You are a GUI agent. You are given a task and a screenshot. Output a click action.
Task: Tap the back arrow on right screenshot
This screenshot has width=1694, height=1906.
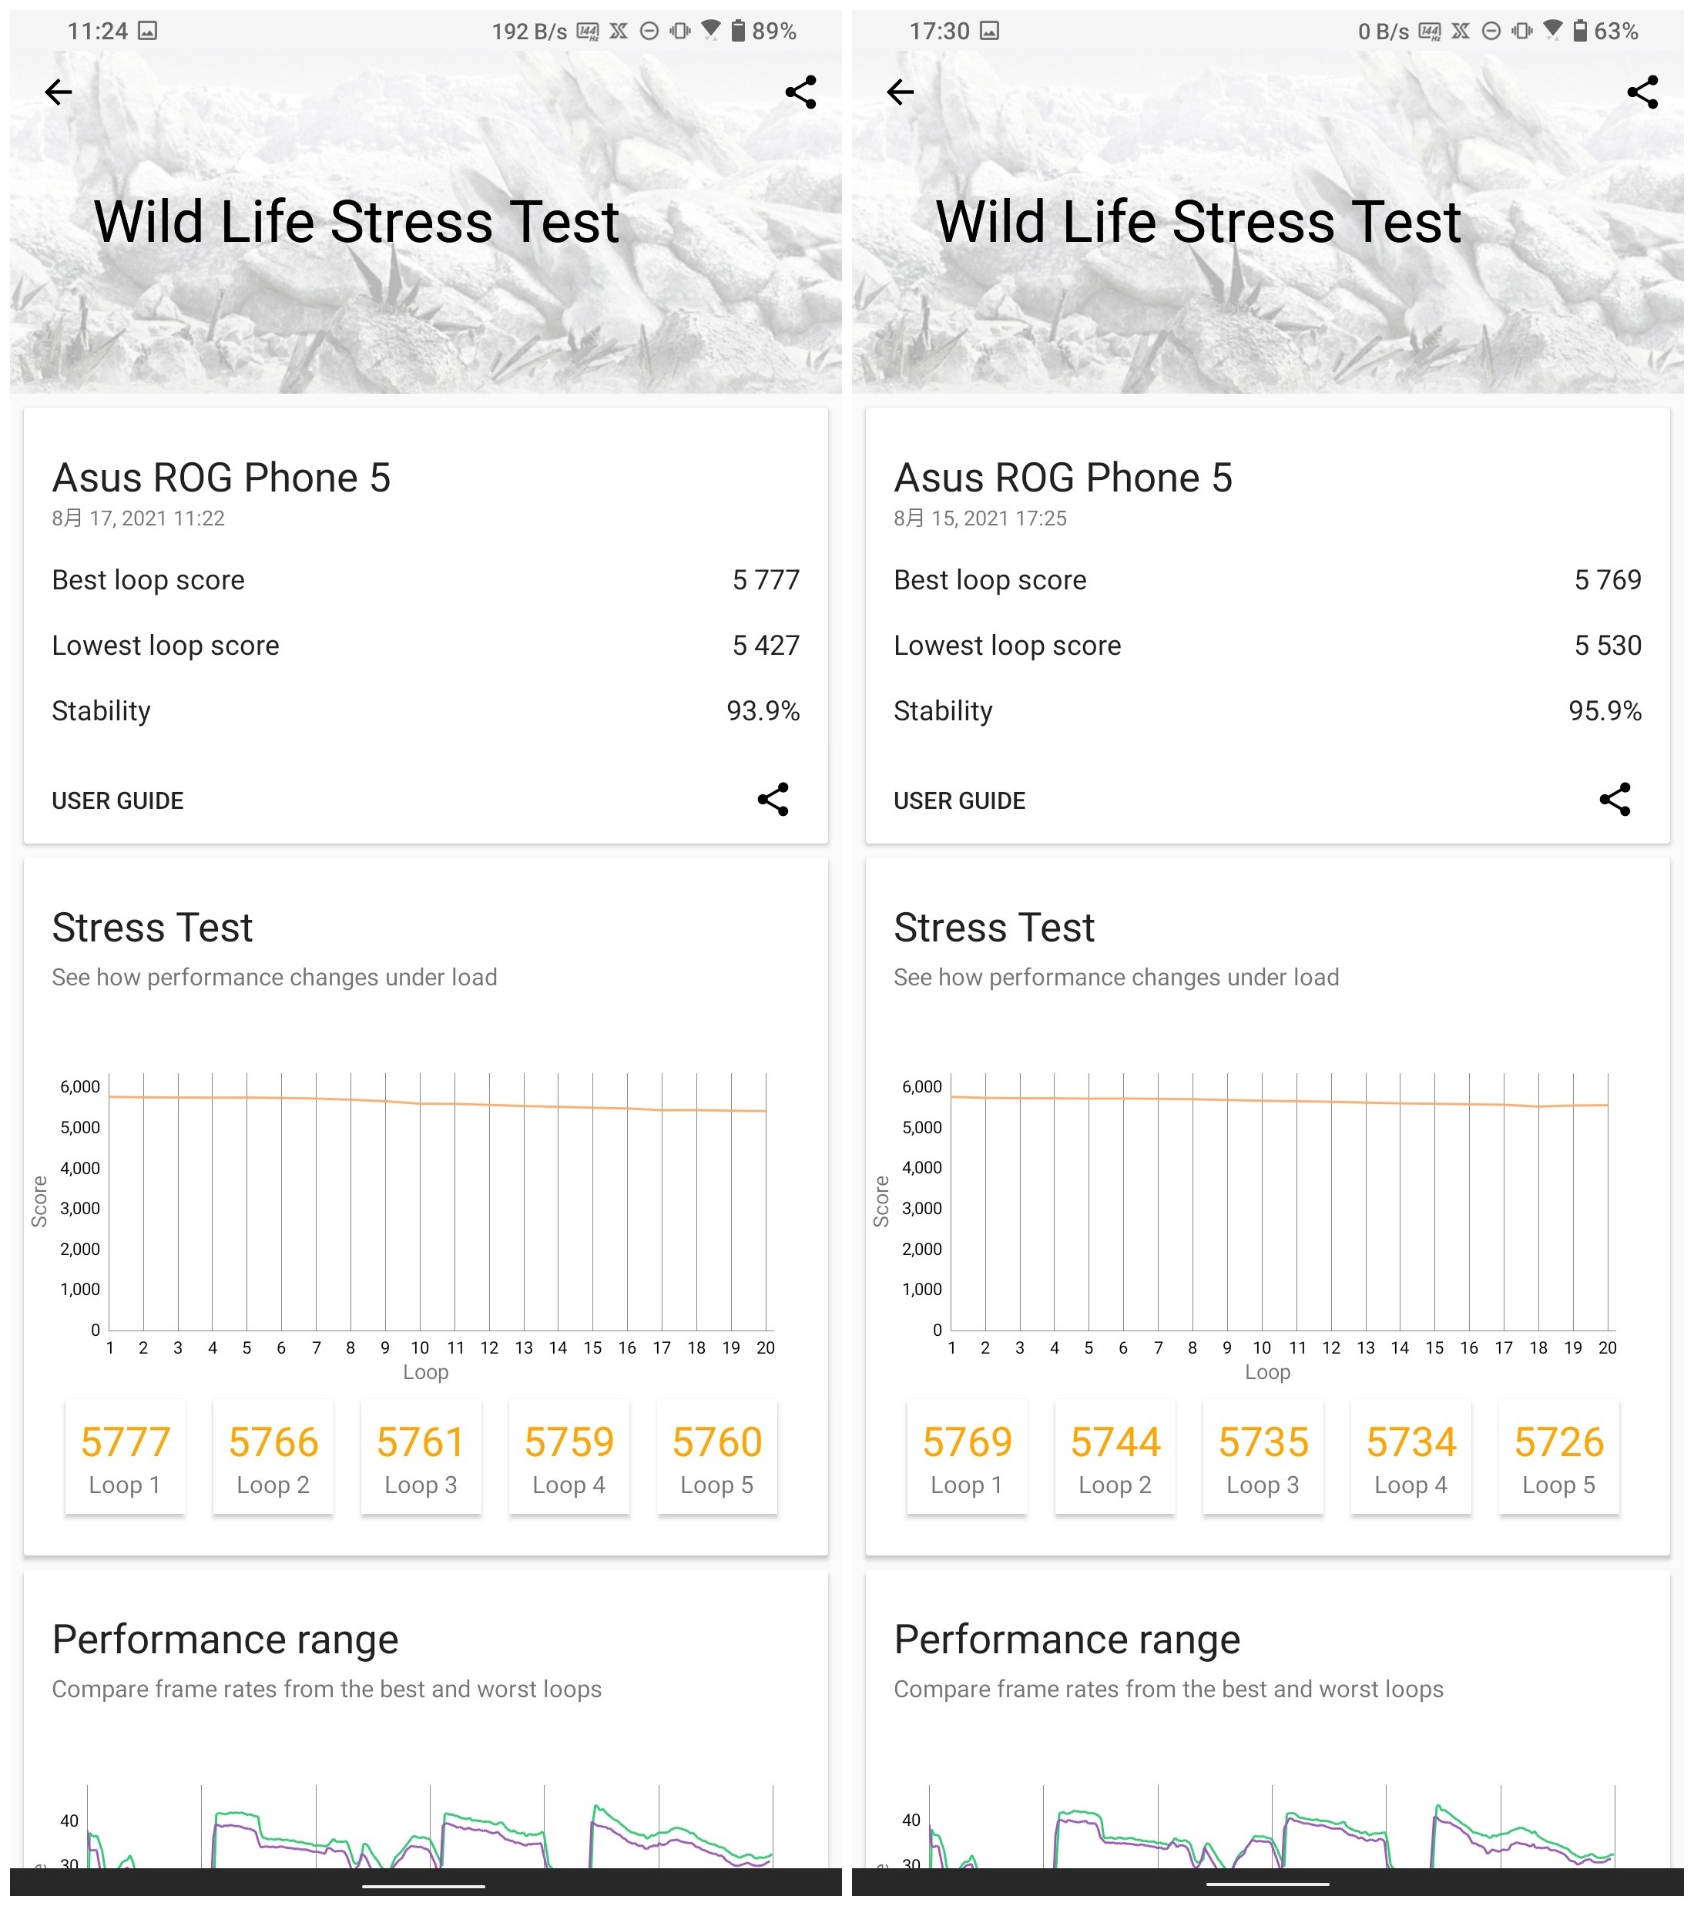901,92
